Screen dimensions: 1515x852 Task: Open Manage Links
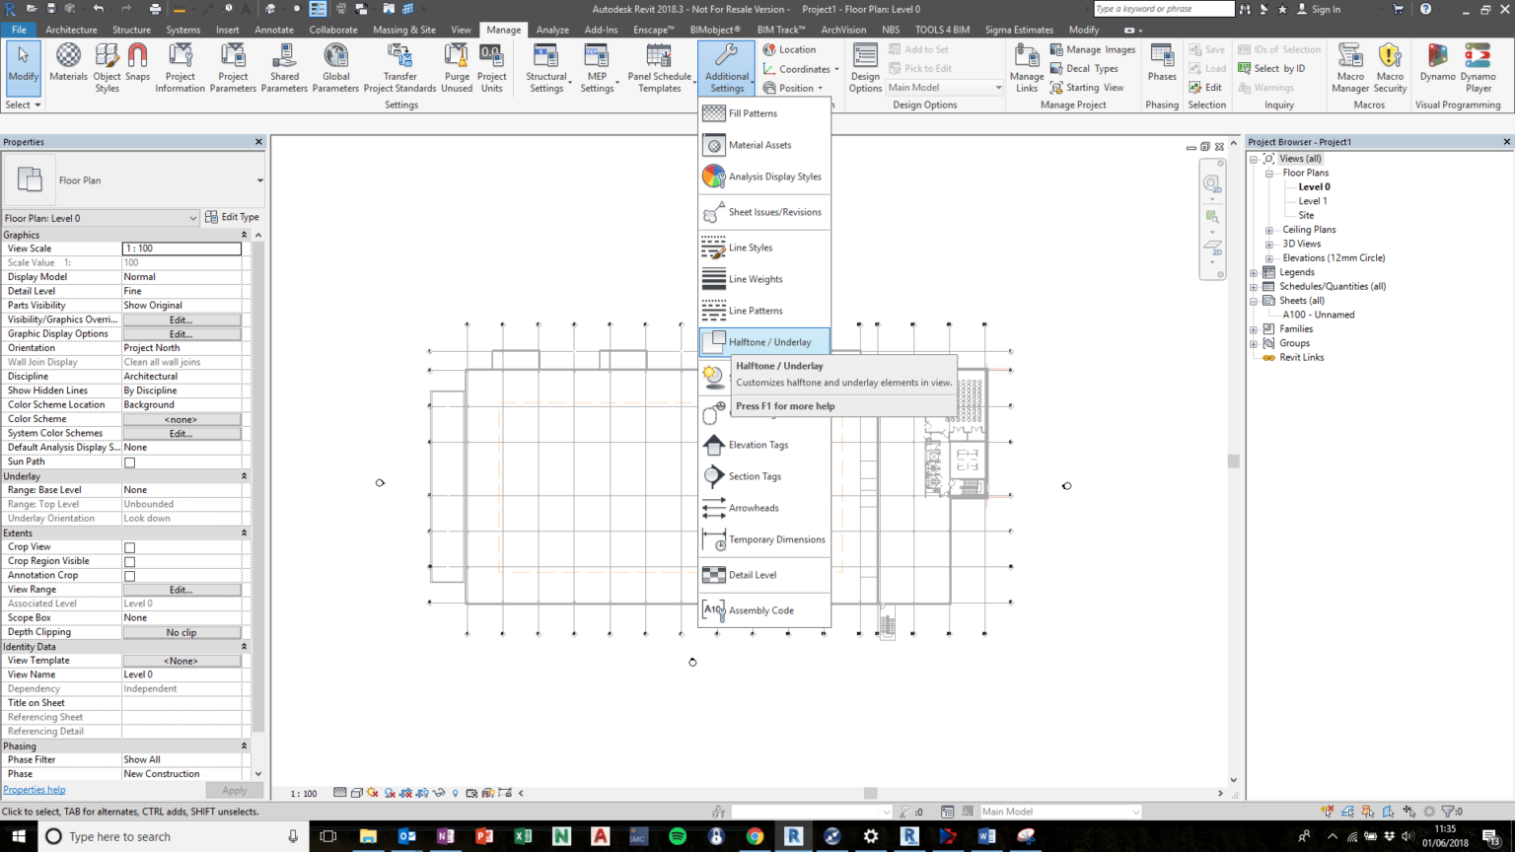(1027, 67)
